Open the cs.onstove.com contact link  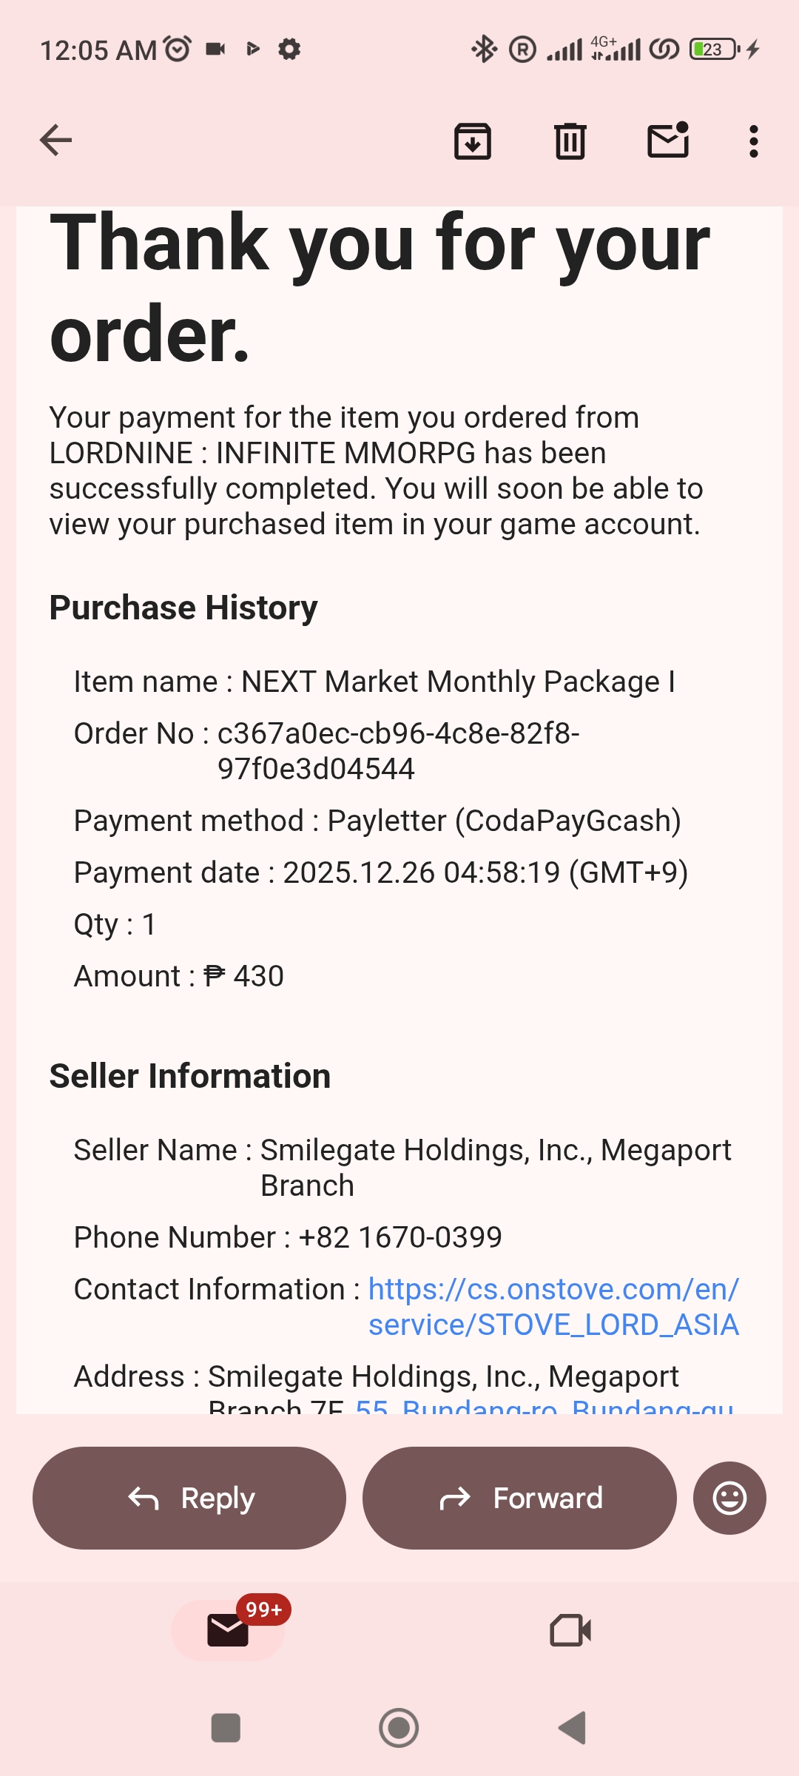pyautogui.click(x=553, y=1307)
